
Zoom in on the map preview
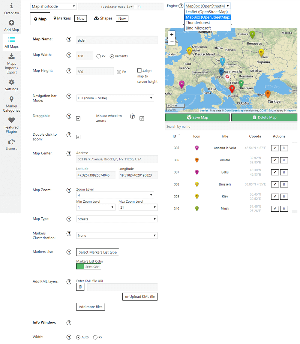tap(172, 34)
